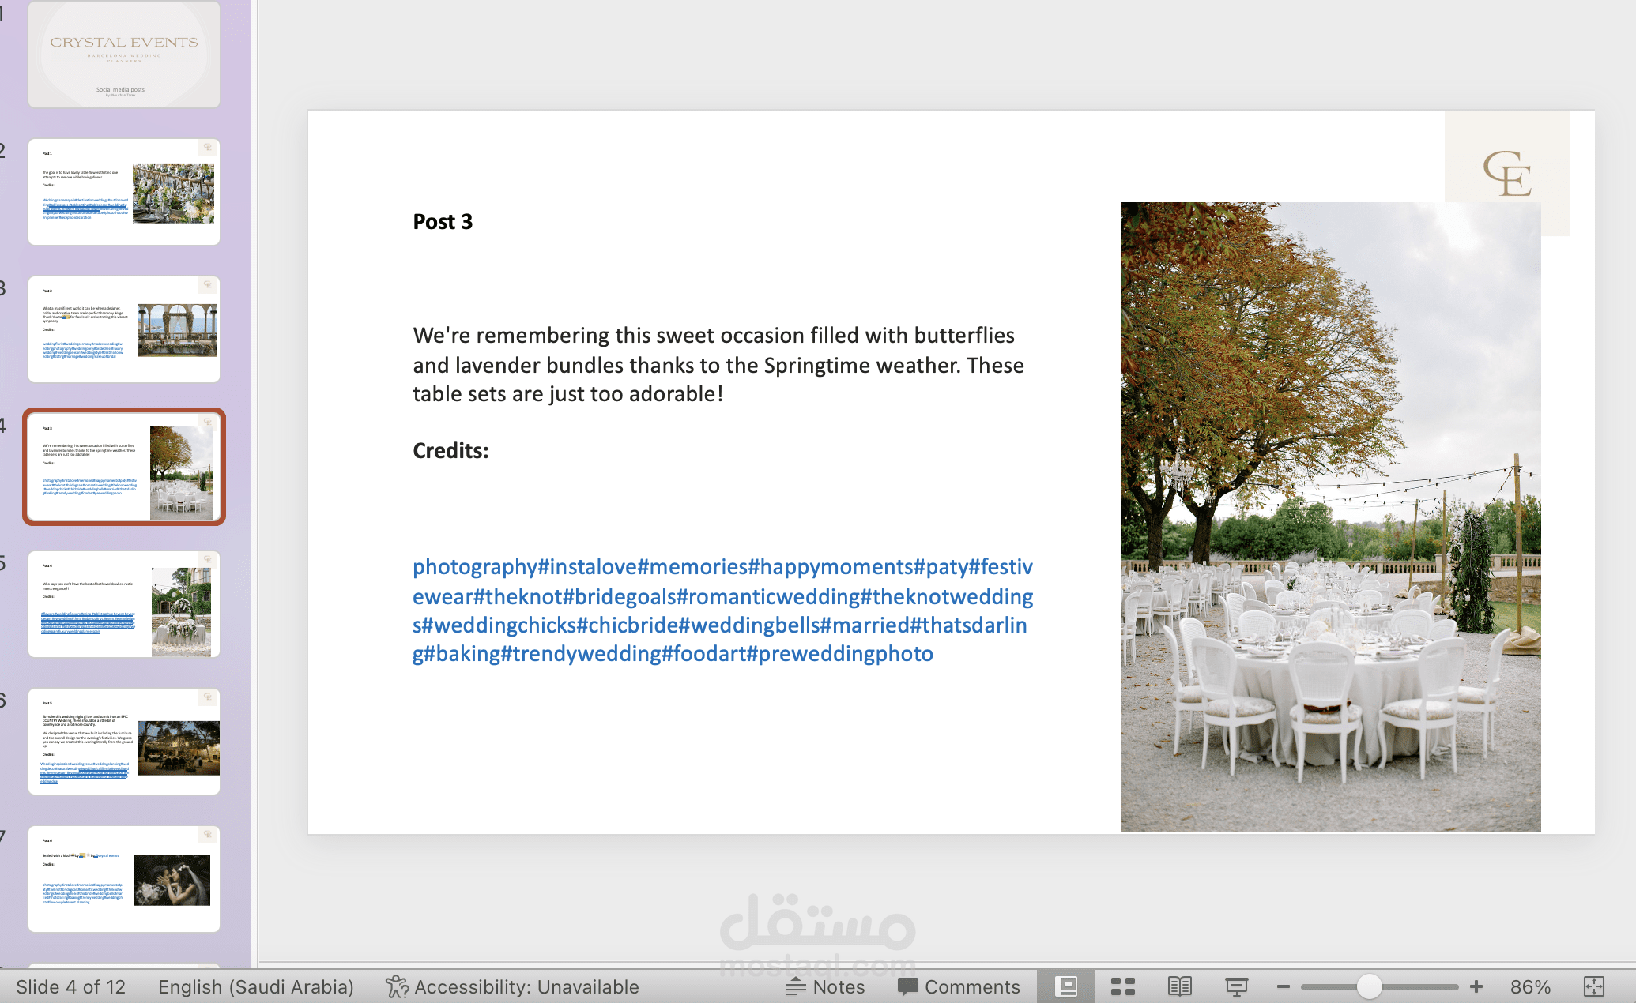Select slide 6 thumbnail, Post 5

point(124,742)
